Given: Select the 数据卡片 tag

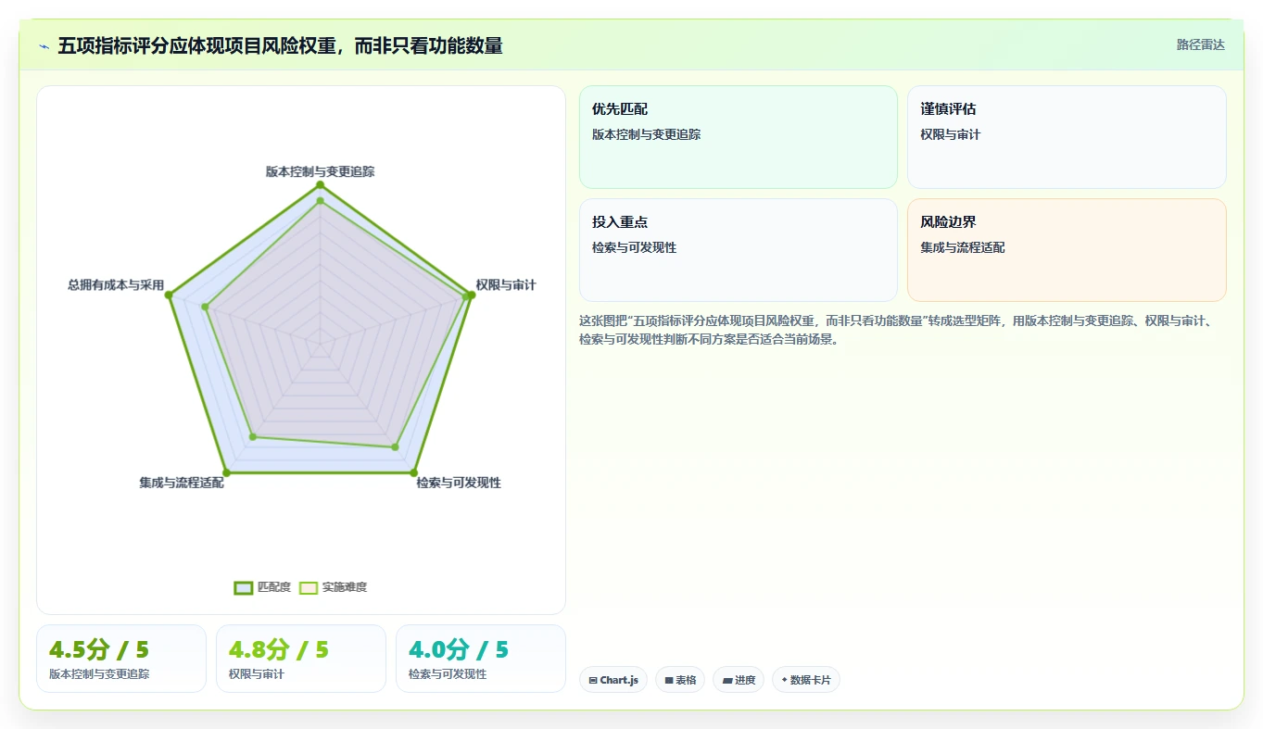Looking at the screenshot, I should pyautogui.click(x=805, y=680).
